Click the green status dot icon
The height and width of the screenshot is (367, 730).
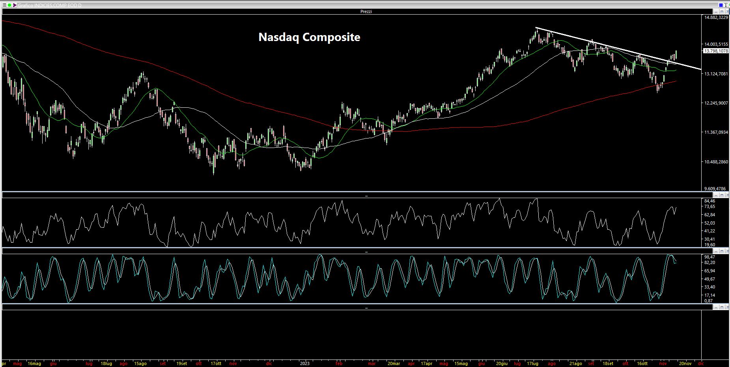tap(9, 5)
